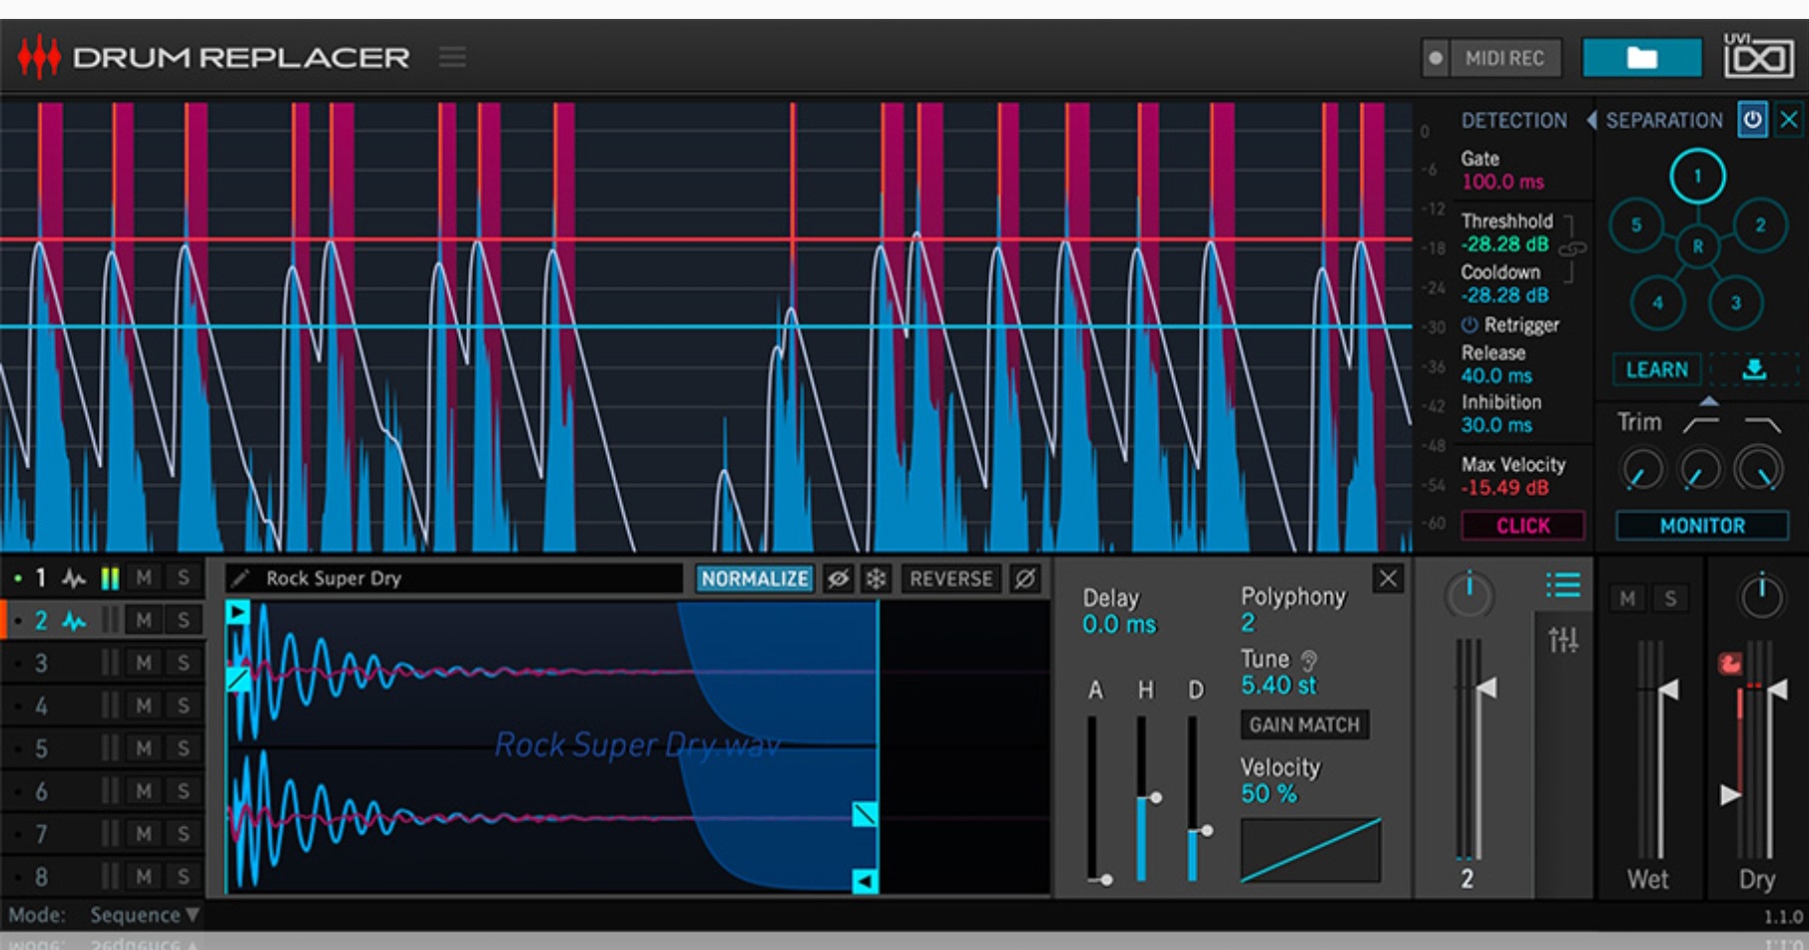Open the list view icon in mixer
The image size is (1809, 950).
pyautogui.click(x=1563, y=585)
